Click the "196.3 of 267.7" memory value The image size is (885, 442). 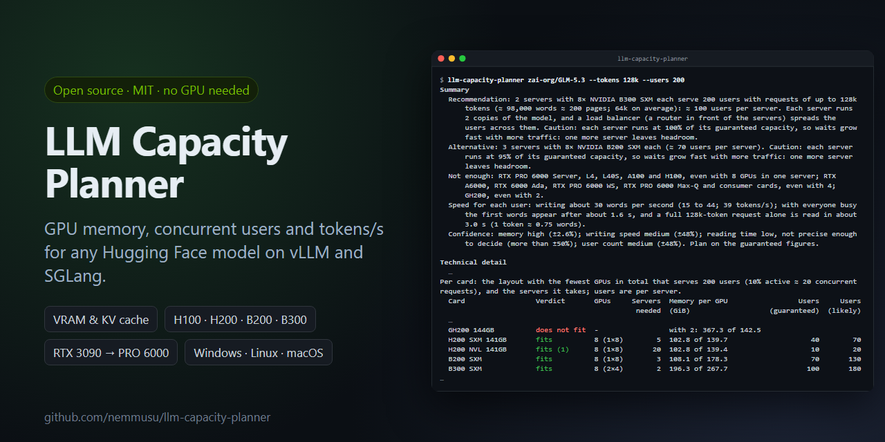click(698, 369)
